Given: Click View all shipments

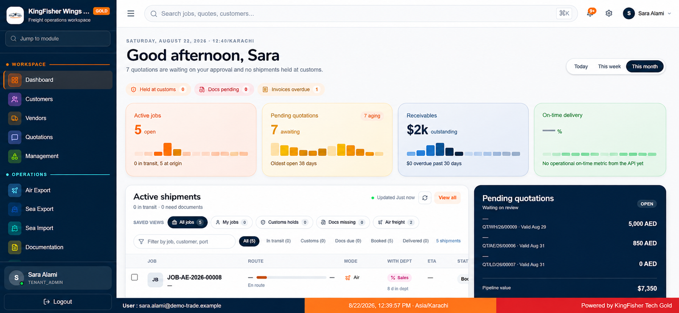Looking at the screenshot, I should coord(447,198).
